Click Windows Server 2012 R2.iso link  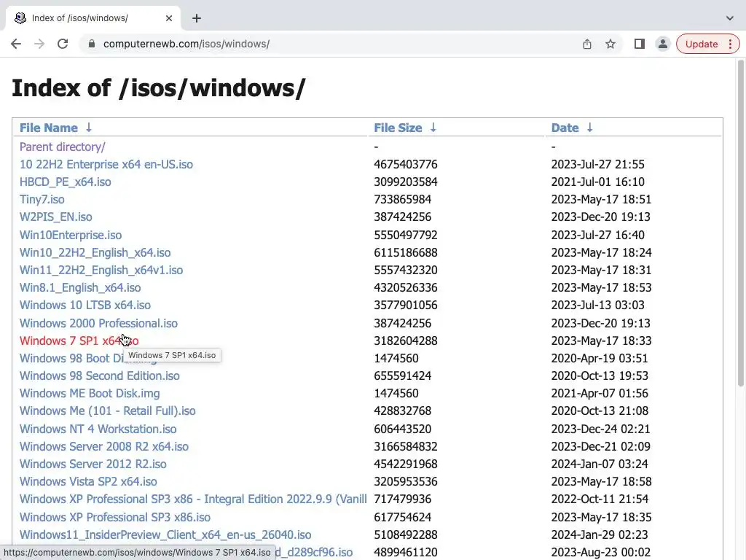[93, 464]
